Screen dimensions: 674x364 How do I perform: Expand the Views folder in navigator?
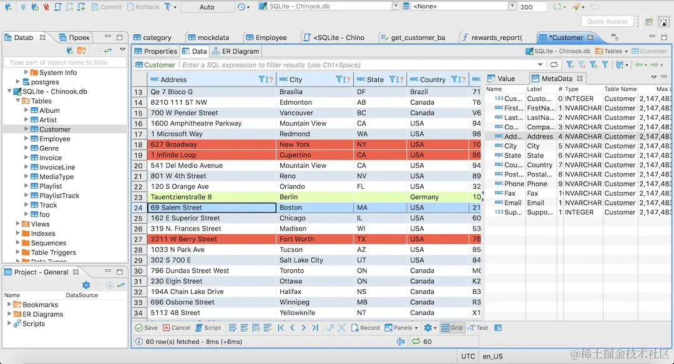(17, 224)
